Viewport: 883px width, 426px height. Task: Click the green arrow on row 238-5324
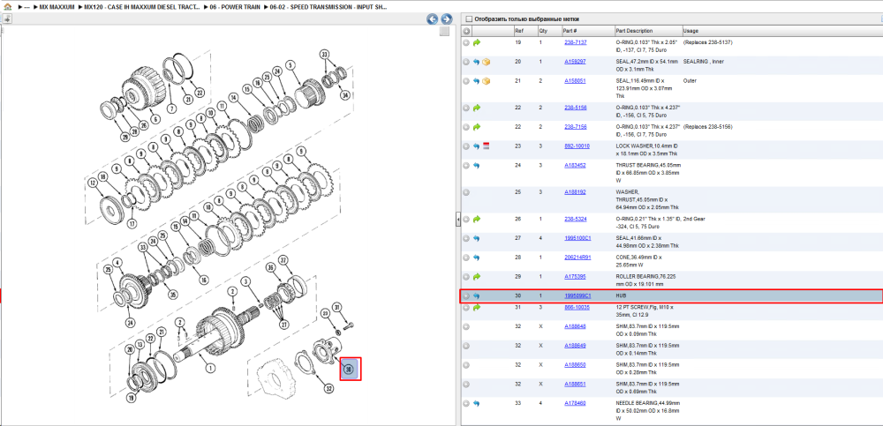click(477, 219)
